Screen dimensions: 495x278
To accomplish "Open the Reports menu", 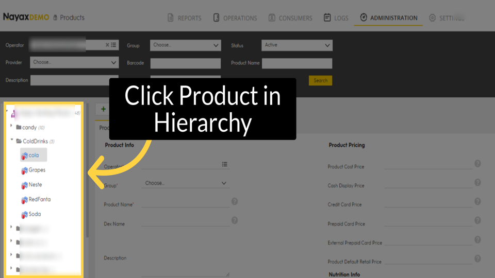I will (x=185, y=18).
